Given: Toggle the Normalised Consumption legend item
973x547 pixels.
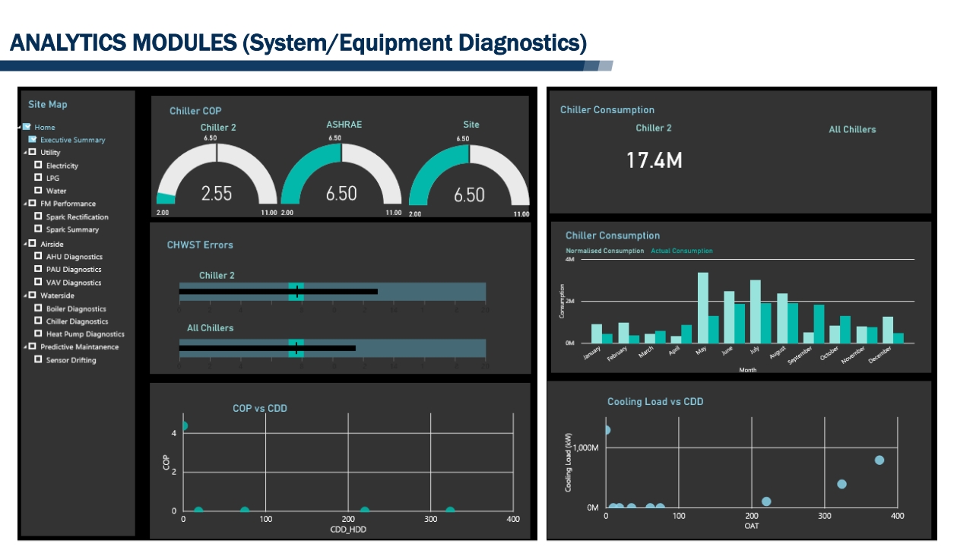Looking at the screenshot, I should pyautogui.click(x=604, y=251).
